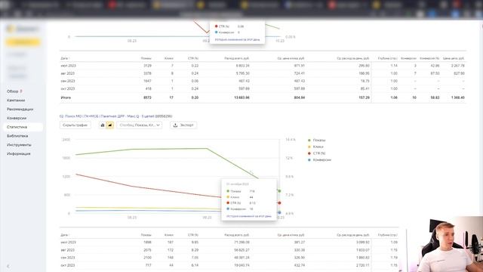
Task: Click the yellow button in the sidebar
Action: coord(23,42)
